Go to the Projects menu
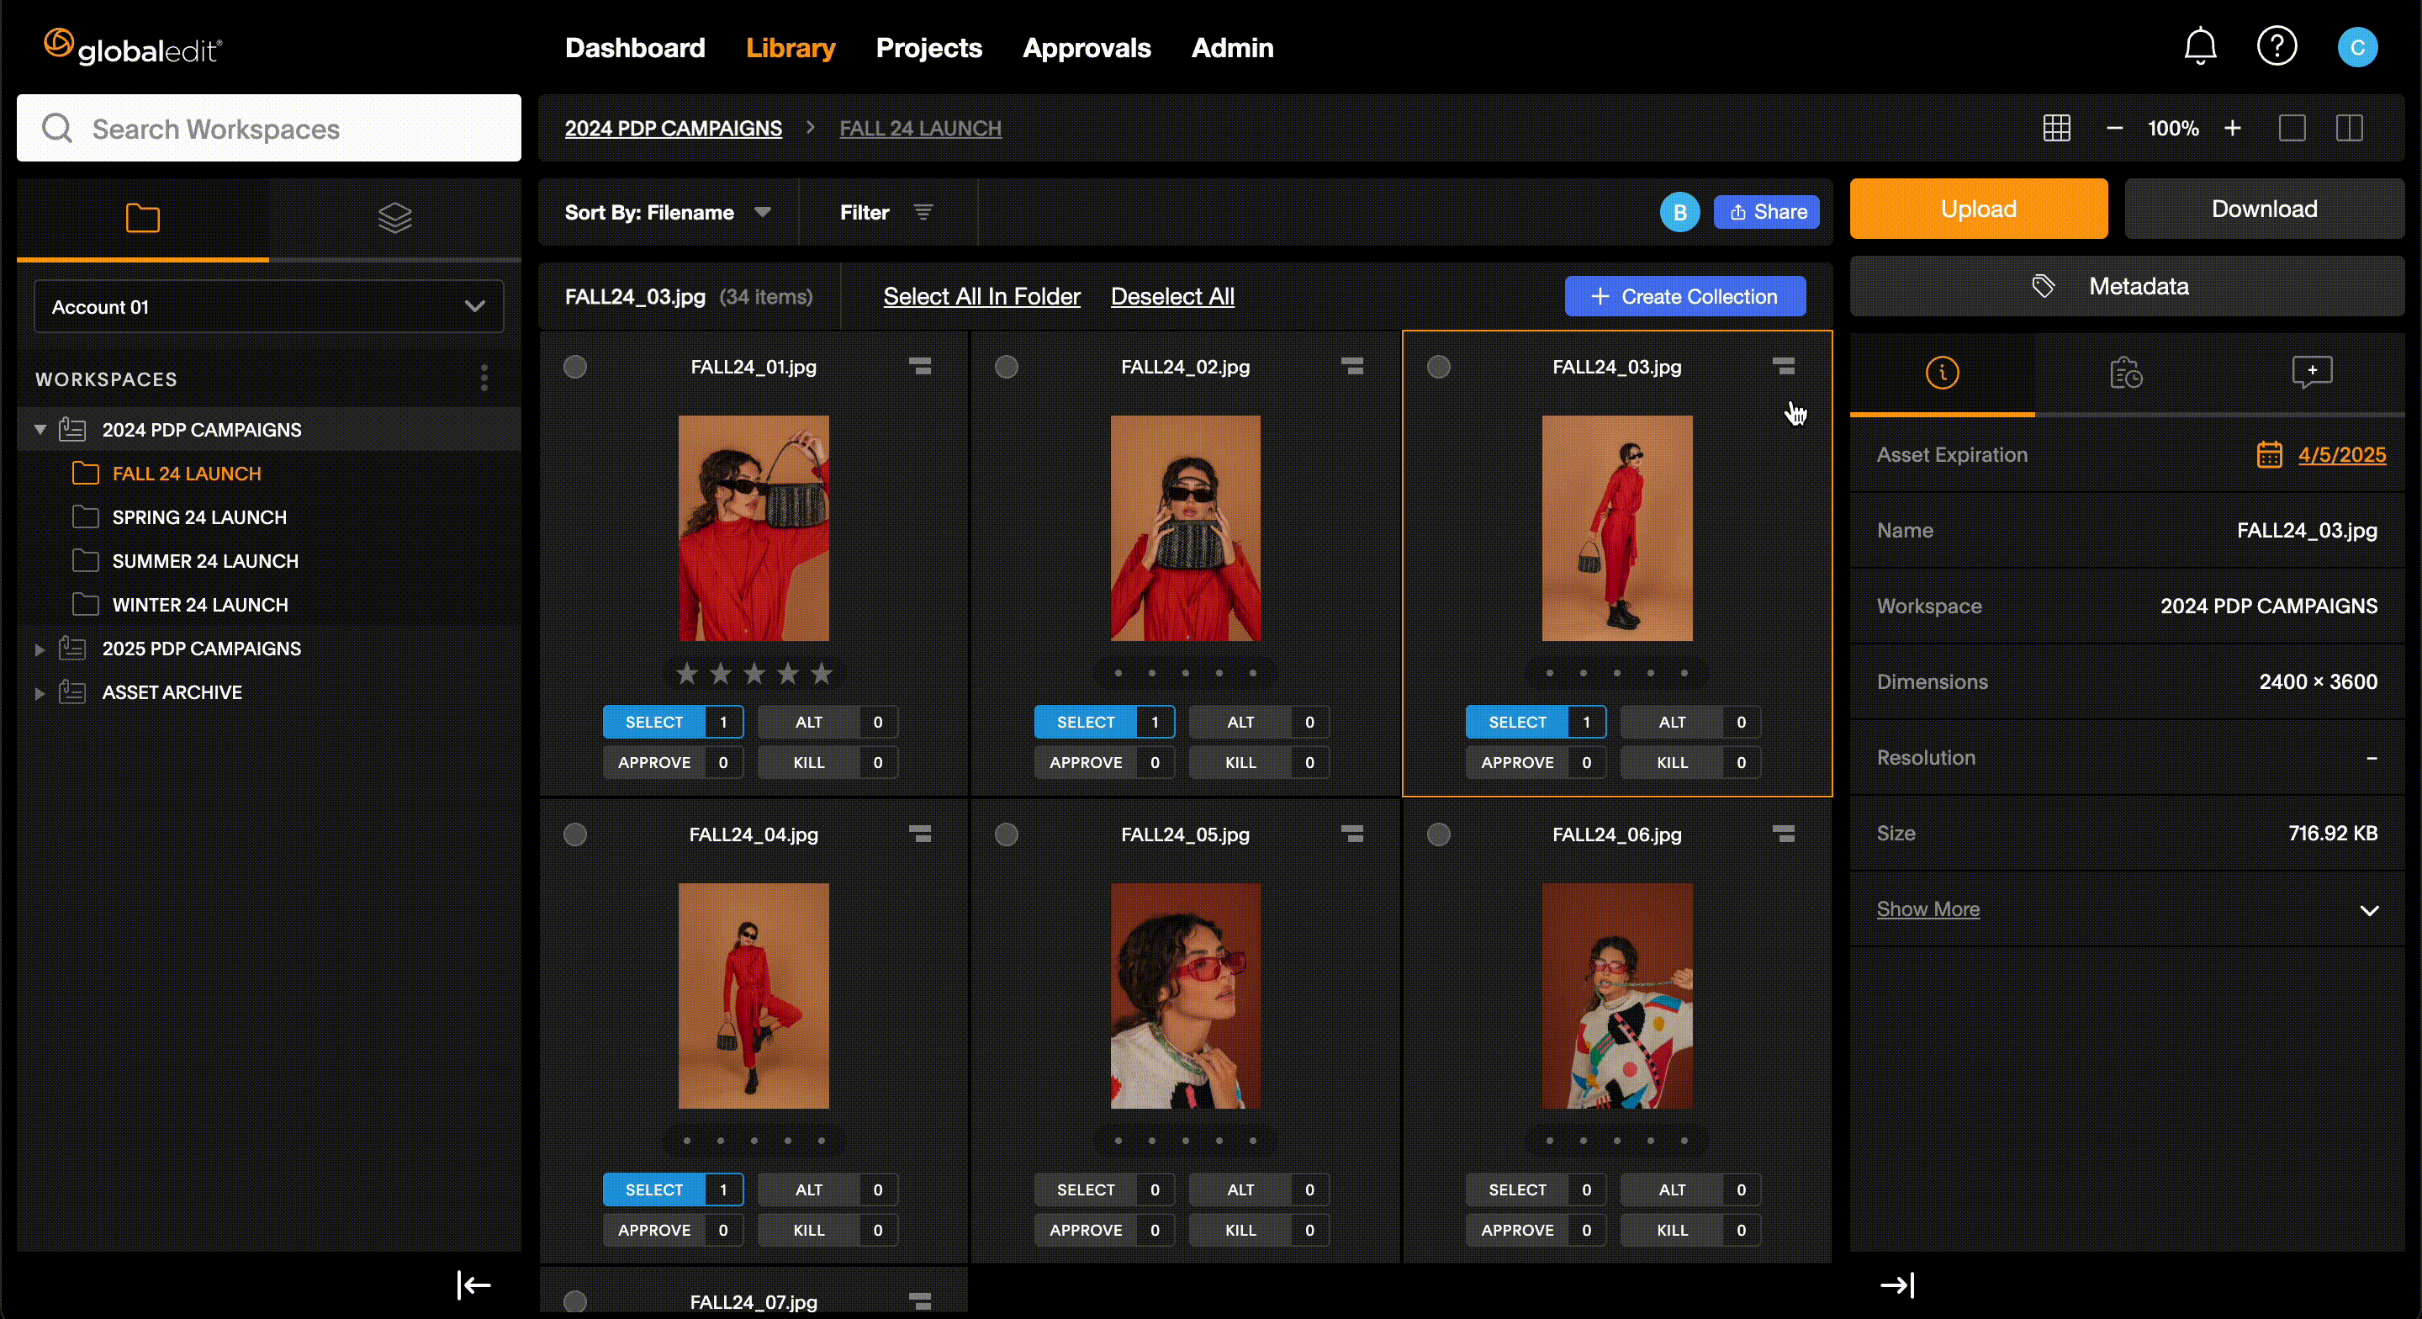 [x=929, y=48]
